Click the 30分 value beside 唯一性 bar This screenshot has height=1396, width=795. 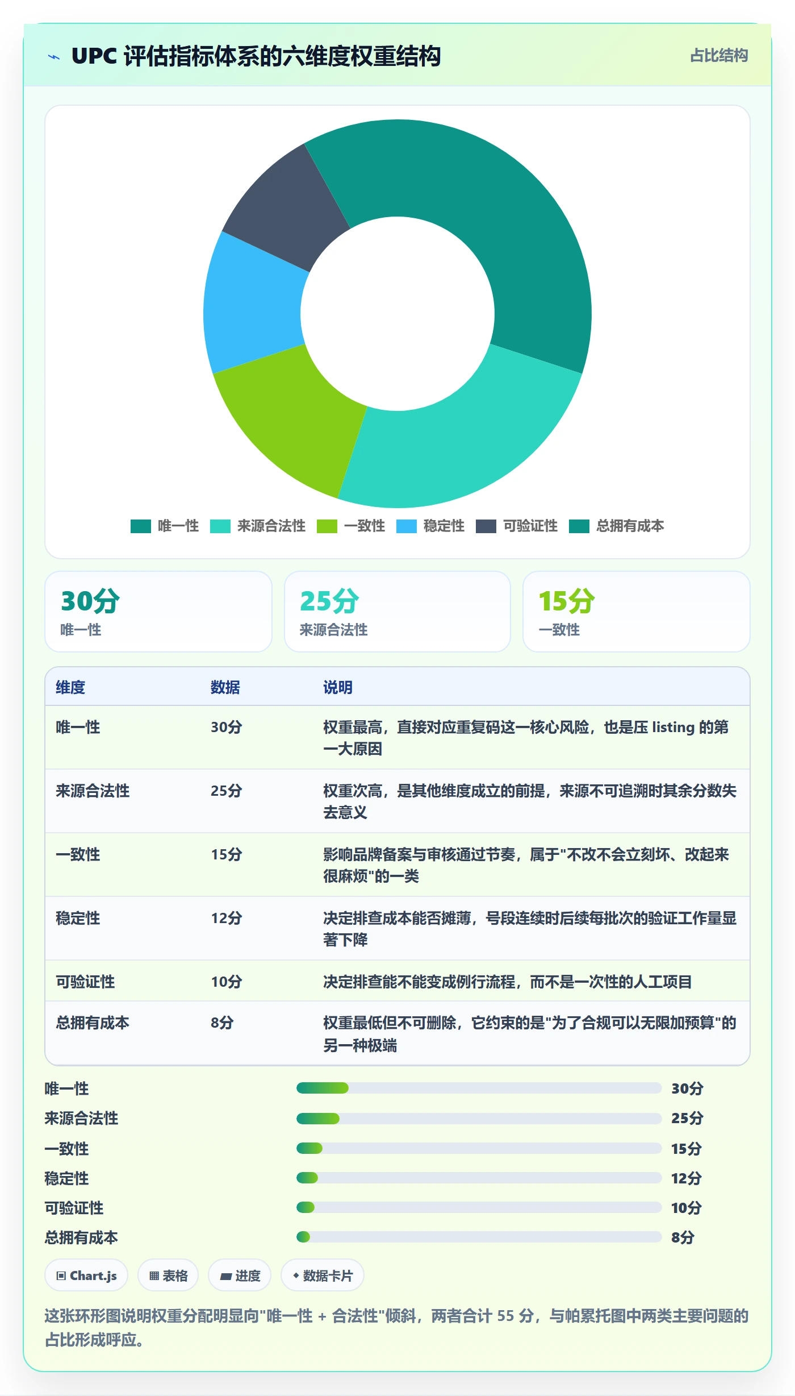point(687,1088)
